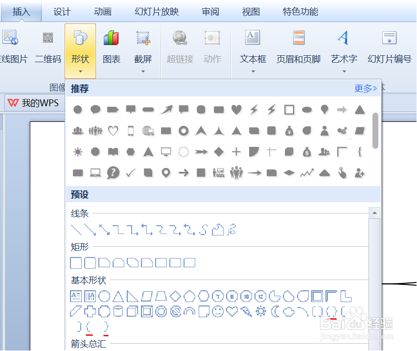Viewport: 417px width, 351px height.
Task: Switch to the 设计 ribbon tab
Action: [62, 11]
